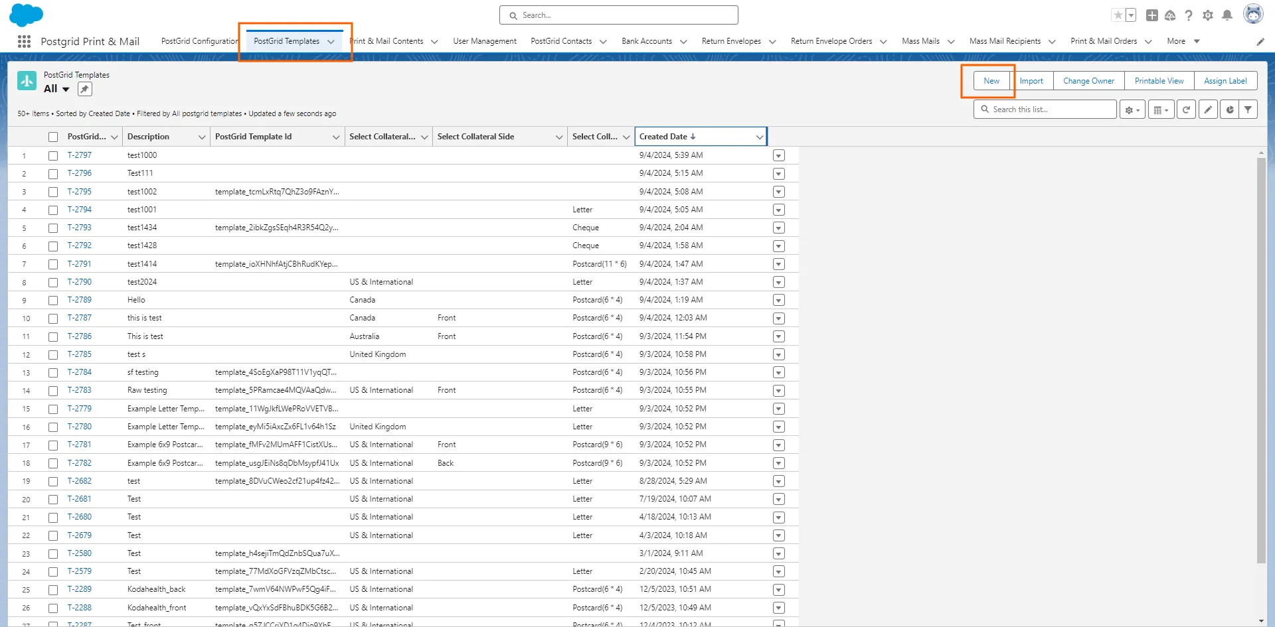Click the refresh list icon
The height and width of the screenshot is (627, 1275).
pos(1186,109)
